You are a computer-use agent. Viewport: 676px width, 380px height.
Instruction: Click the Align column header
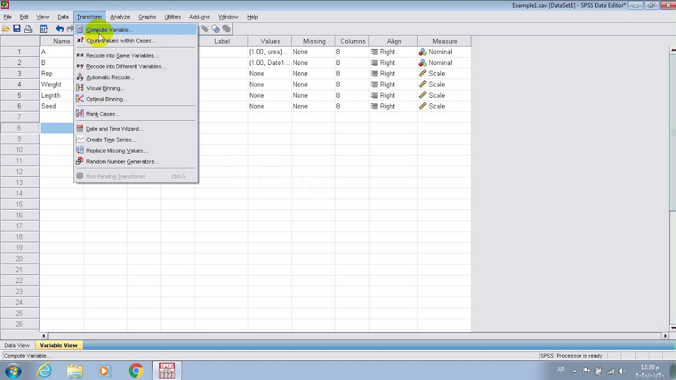tap(393, 41)
